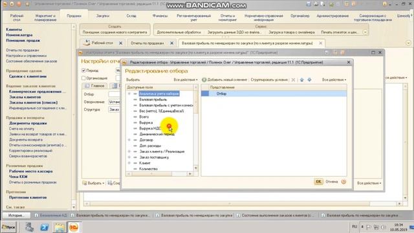The width and height of the screenshot is (414, 233).
Task: Close the Валовая прибыль report tab
Action: click(321, 43)
